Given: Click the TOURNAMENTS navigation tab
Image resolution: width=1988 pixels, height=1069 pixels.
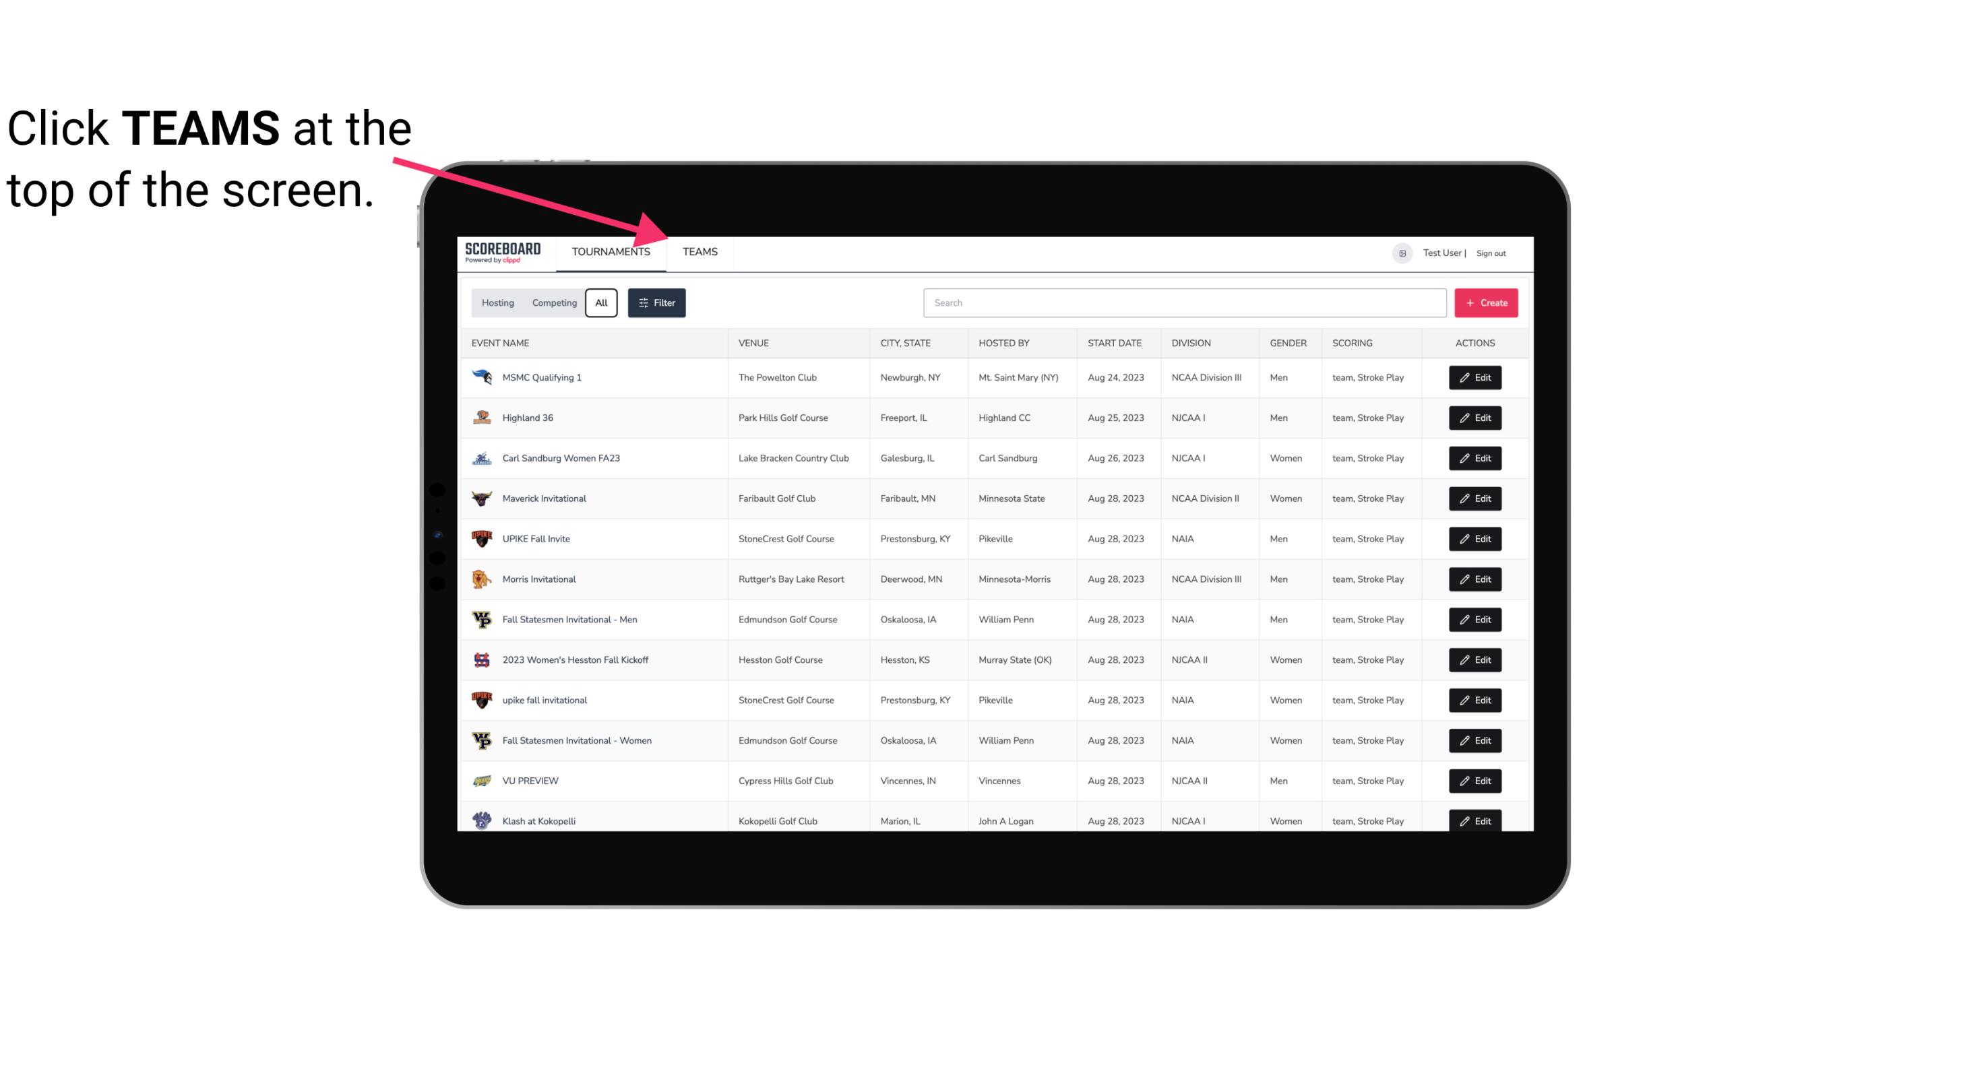Looking at the screenshot, I should click(611, 251).
